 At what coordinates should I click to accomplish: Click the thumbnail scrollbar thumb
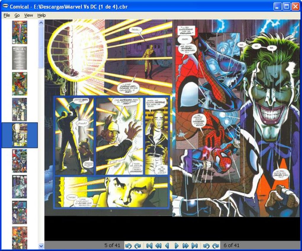click(x=41, y=47)
